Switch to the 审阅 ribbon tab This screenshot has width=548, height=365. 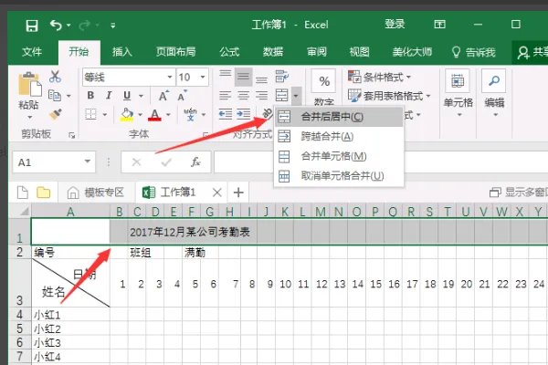coord(317,52)
